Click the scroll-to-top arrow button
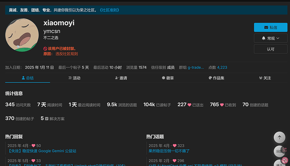This screenshot has height=166, width=290. pyautogui.click(x=279, y=137)
